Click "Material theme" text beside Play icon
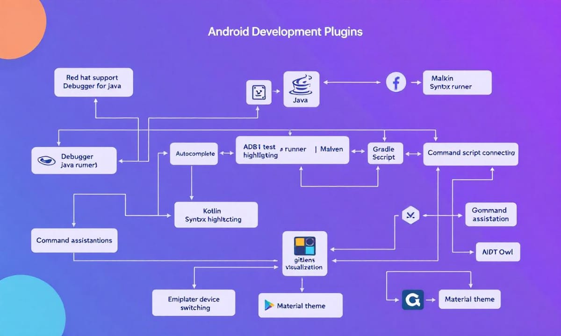 [301, 306]
